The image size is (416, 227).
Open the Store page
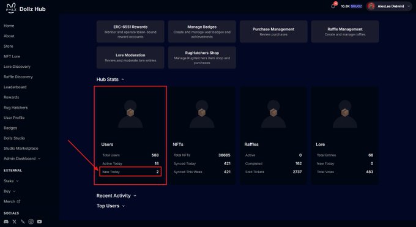(x=8, y=47)
